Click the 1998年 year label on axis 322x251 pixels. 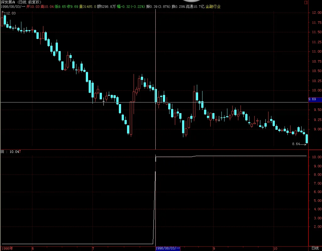[8, 248]
